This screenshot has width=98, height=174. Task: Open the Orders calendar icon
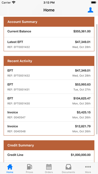tap(49, 167)
